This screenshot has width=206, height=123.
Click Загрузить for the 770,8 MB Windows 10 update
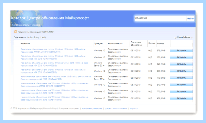(x=181, y=91)
